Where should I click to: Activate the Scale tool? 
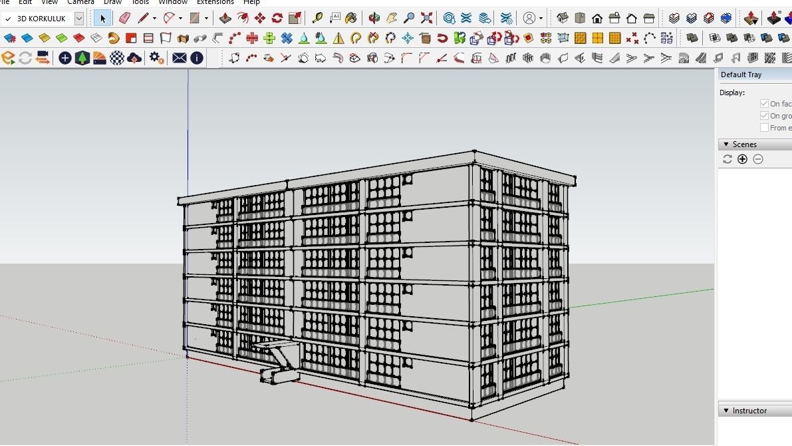295,19
